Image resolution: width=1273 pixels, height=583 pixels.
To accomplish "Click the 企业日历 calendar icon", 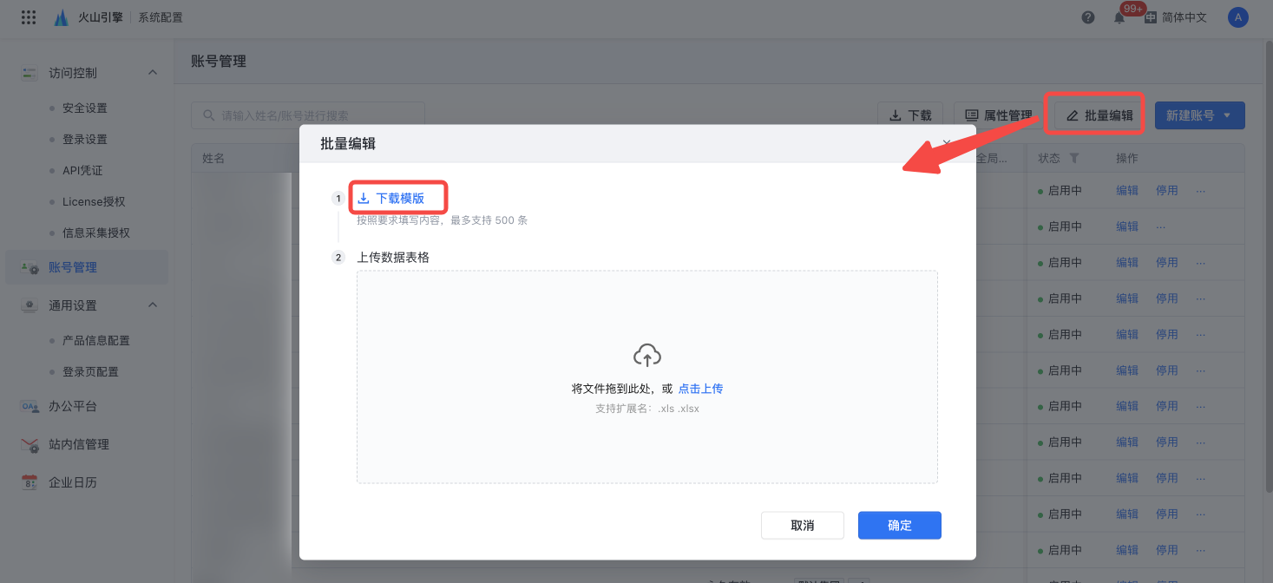I will tap(30, 482).
